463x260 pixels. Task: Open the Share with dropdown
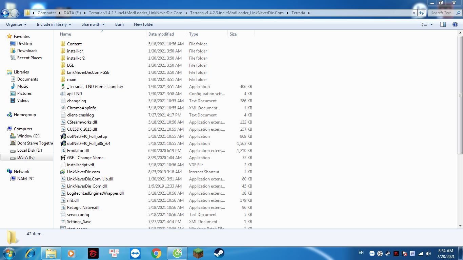[x=93, y=24]
